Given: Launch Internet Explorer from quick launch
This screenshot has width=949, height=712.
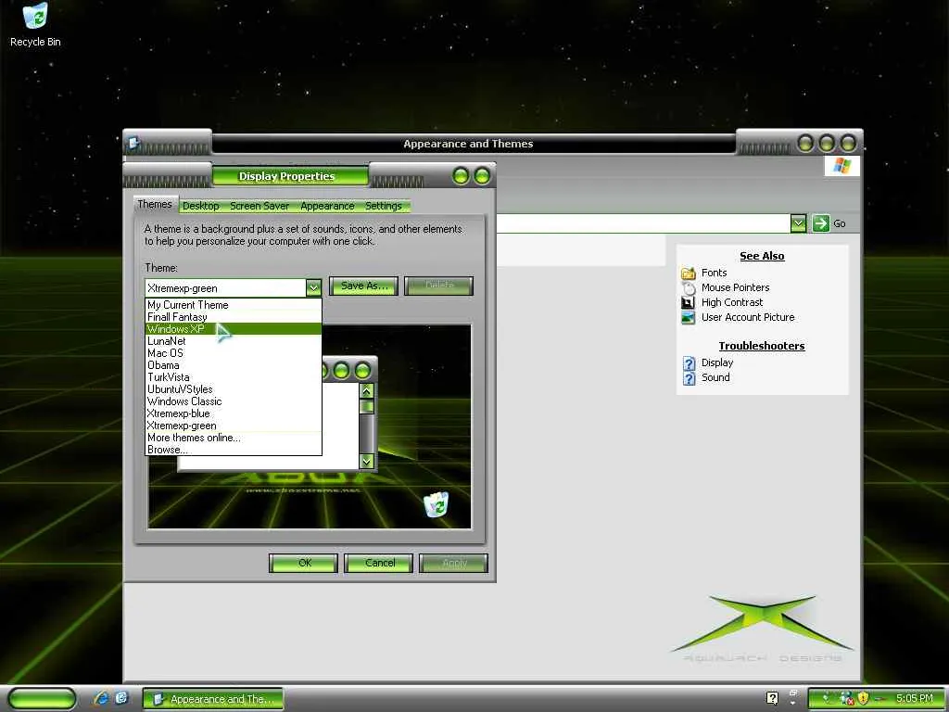Looking at the screenshot, I should [x=101, y=698].
